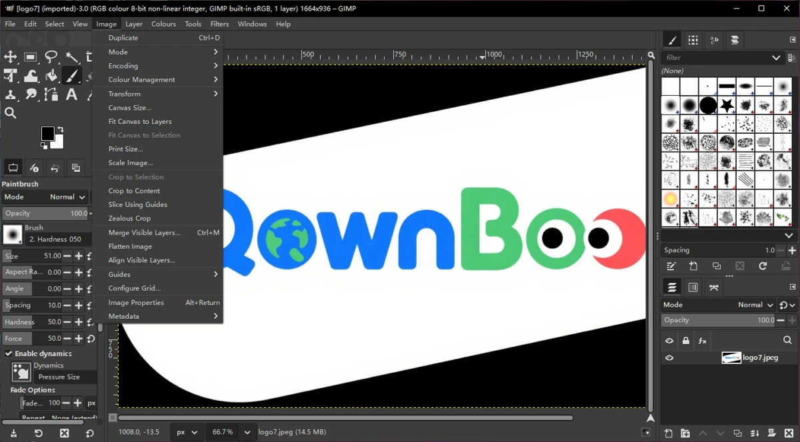Select the Text tool

[x=71, y=95]
